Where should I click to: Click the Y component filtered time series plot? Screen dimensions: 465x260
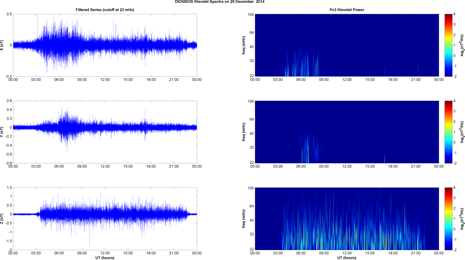point(105,132)
